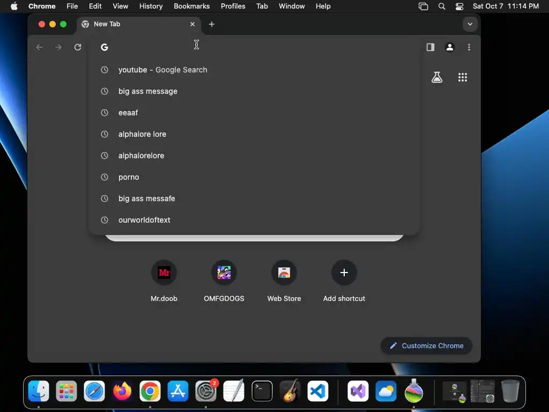Open the Mr.doob shortcut
The image size is (549, 412).
coord(164,281)
